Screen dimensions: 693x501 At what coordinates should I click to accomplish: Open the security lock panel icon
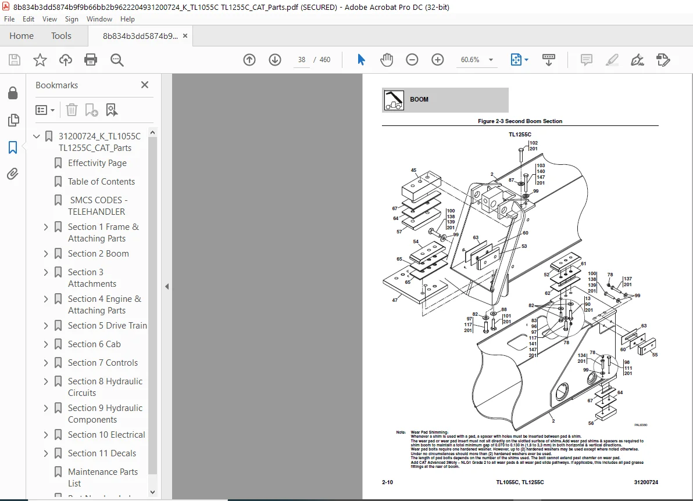coord(13,93)
